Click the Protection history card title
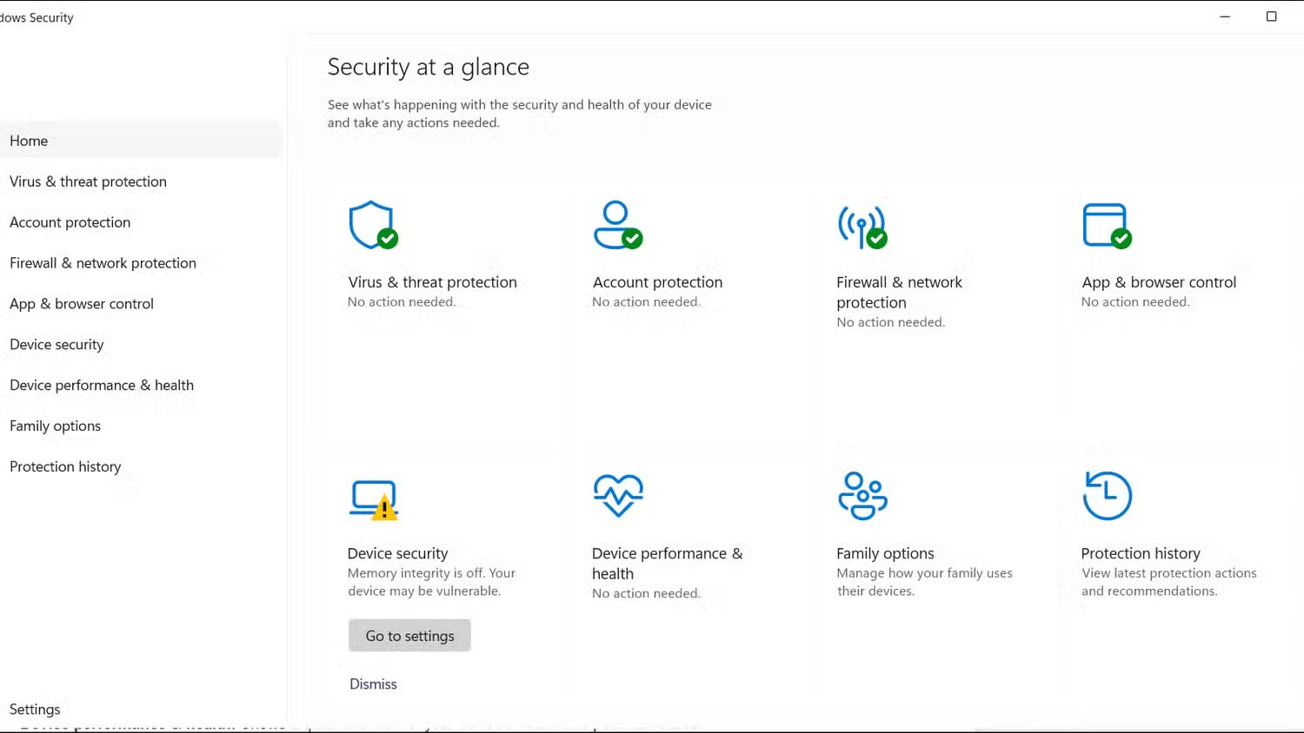The image size is (1304, 733). pyautogui.click(x=1141, y=553)
